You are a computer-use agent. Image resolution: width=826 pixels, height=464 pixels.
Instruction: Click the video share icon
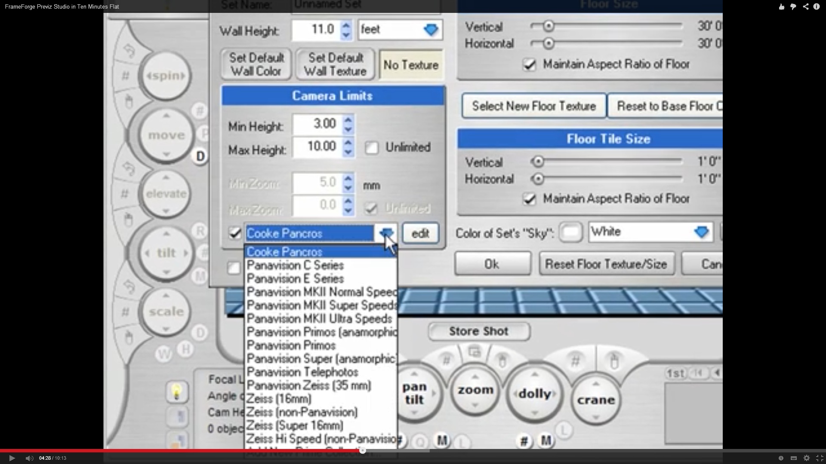click(805, 6)
